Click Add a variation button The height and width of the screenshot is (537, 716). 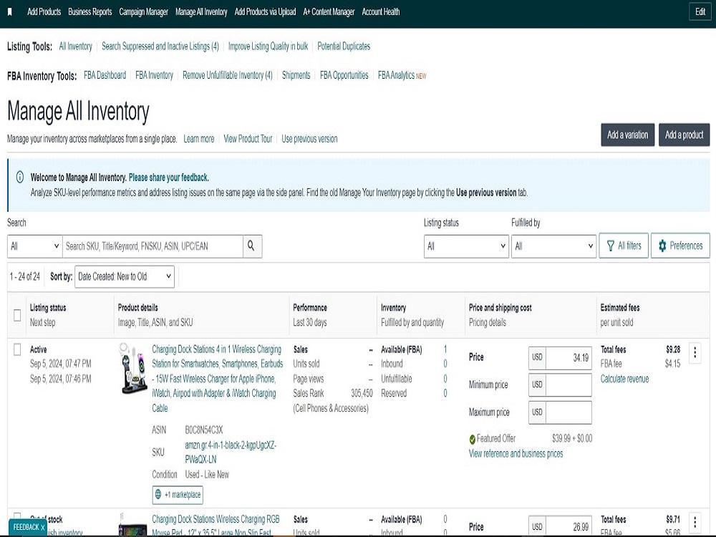[627, 135]
